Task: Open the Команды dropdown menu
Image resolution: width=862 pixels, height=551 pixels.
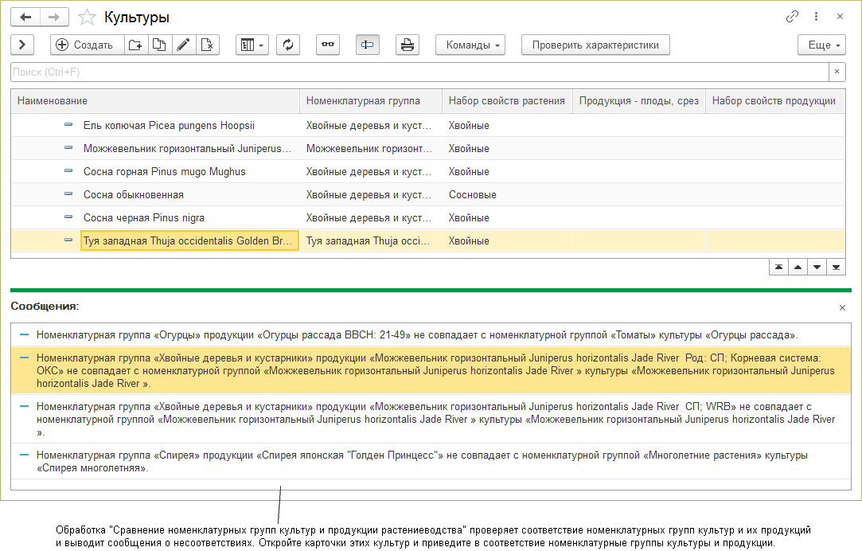Action: [470, 45]
